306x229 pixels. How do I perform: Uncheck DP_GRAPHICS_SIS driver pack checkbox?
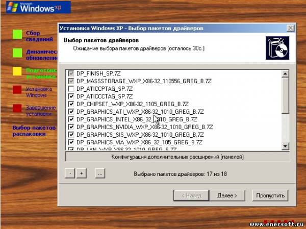coord(71,135)
